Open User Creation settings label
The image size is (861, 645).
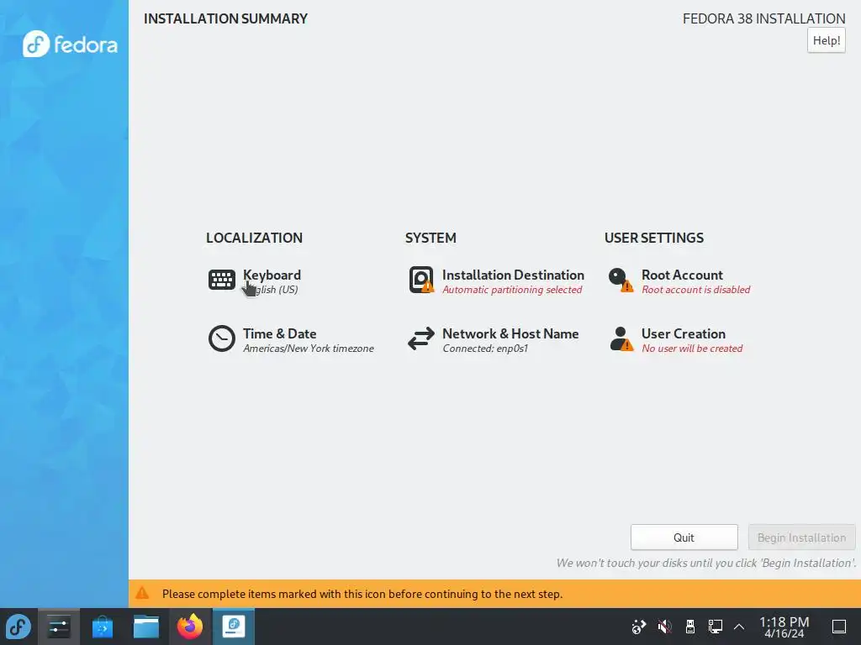point(684,333)
